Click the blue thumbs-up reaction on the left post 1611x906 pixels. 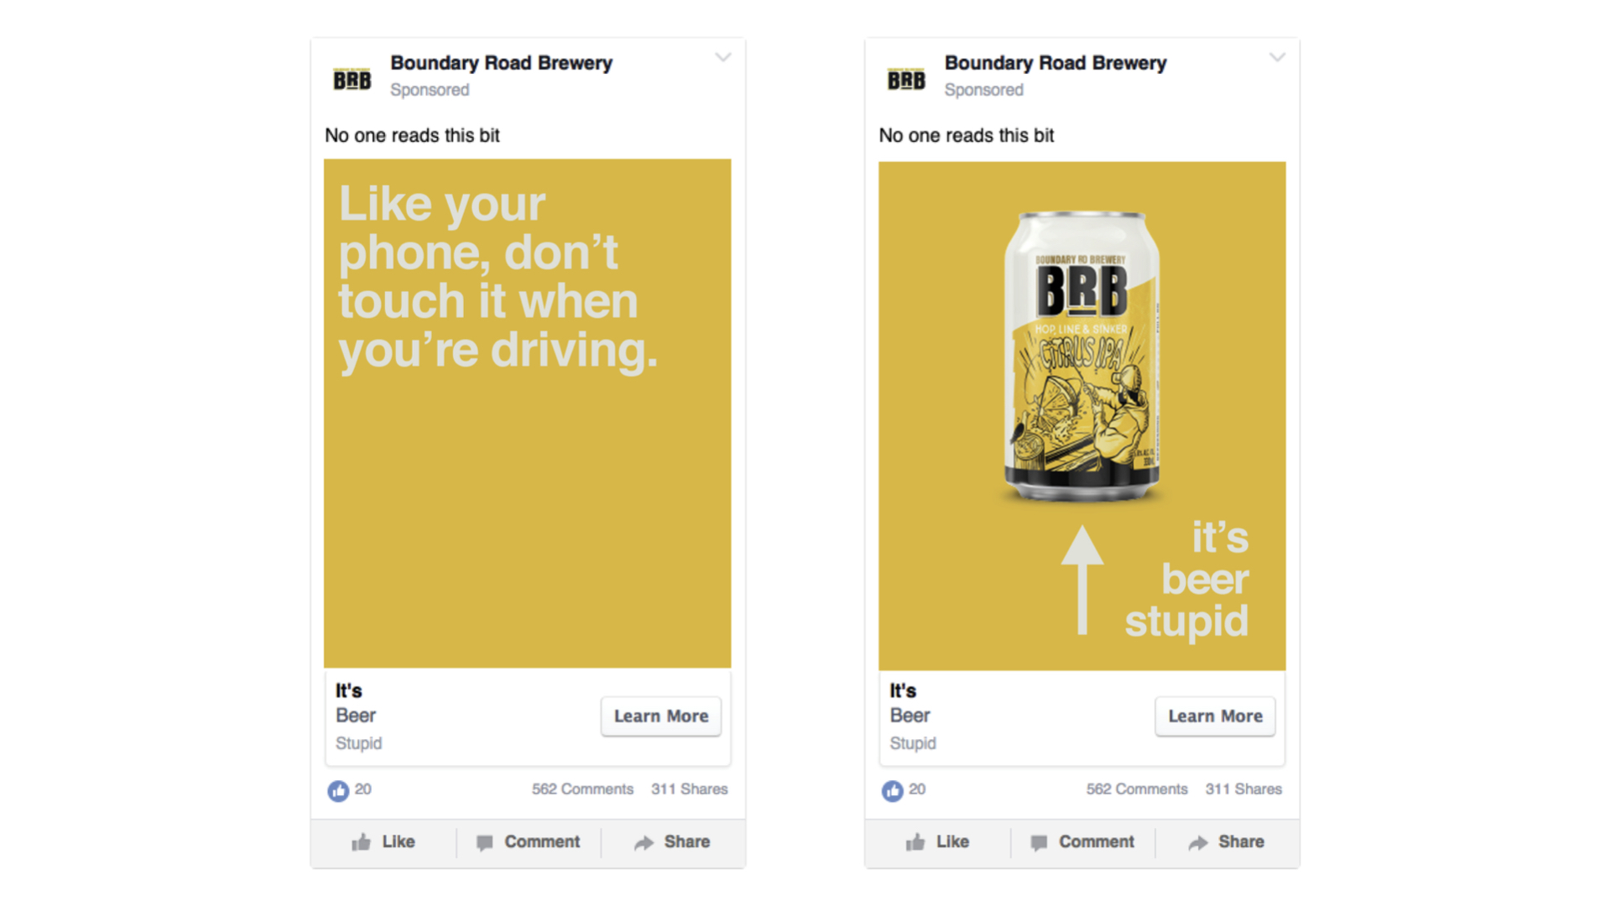tap(338, 790)
